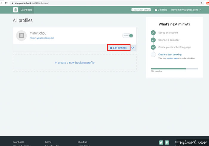Screen dimensions: 209x146
Task: Reload the page with browser refresh icon
Action: [x=6, y=3]
